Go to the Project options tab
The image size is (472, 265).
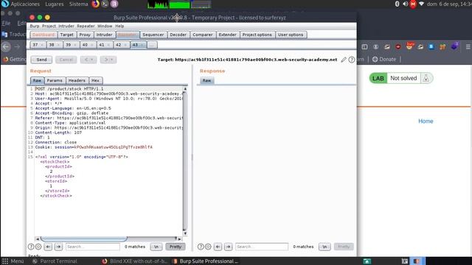(257, 35)
